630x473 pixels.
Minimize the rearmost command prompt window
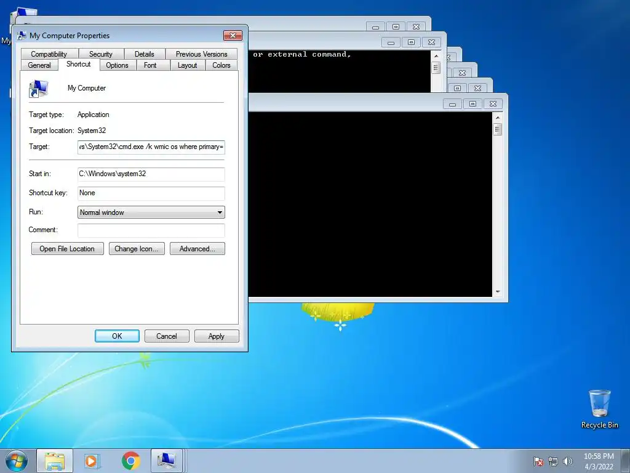[x=376, y=27]
